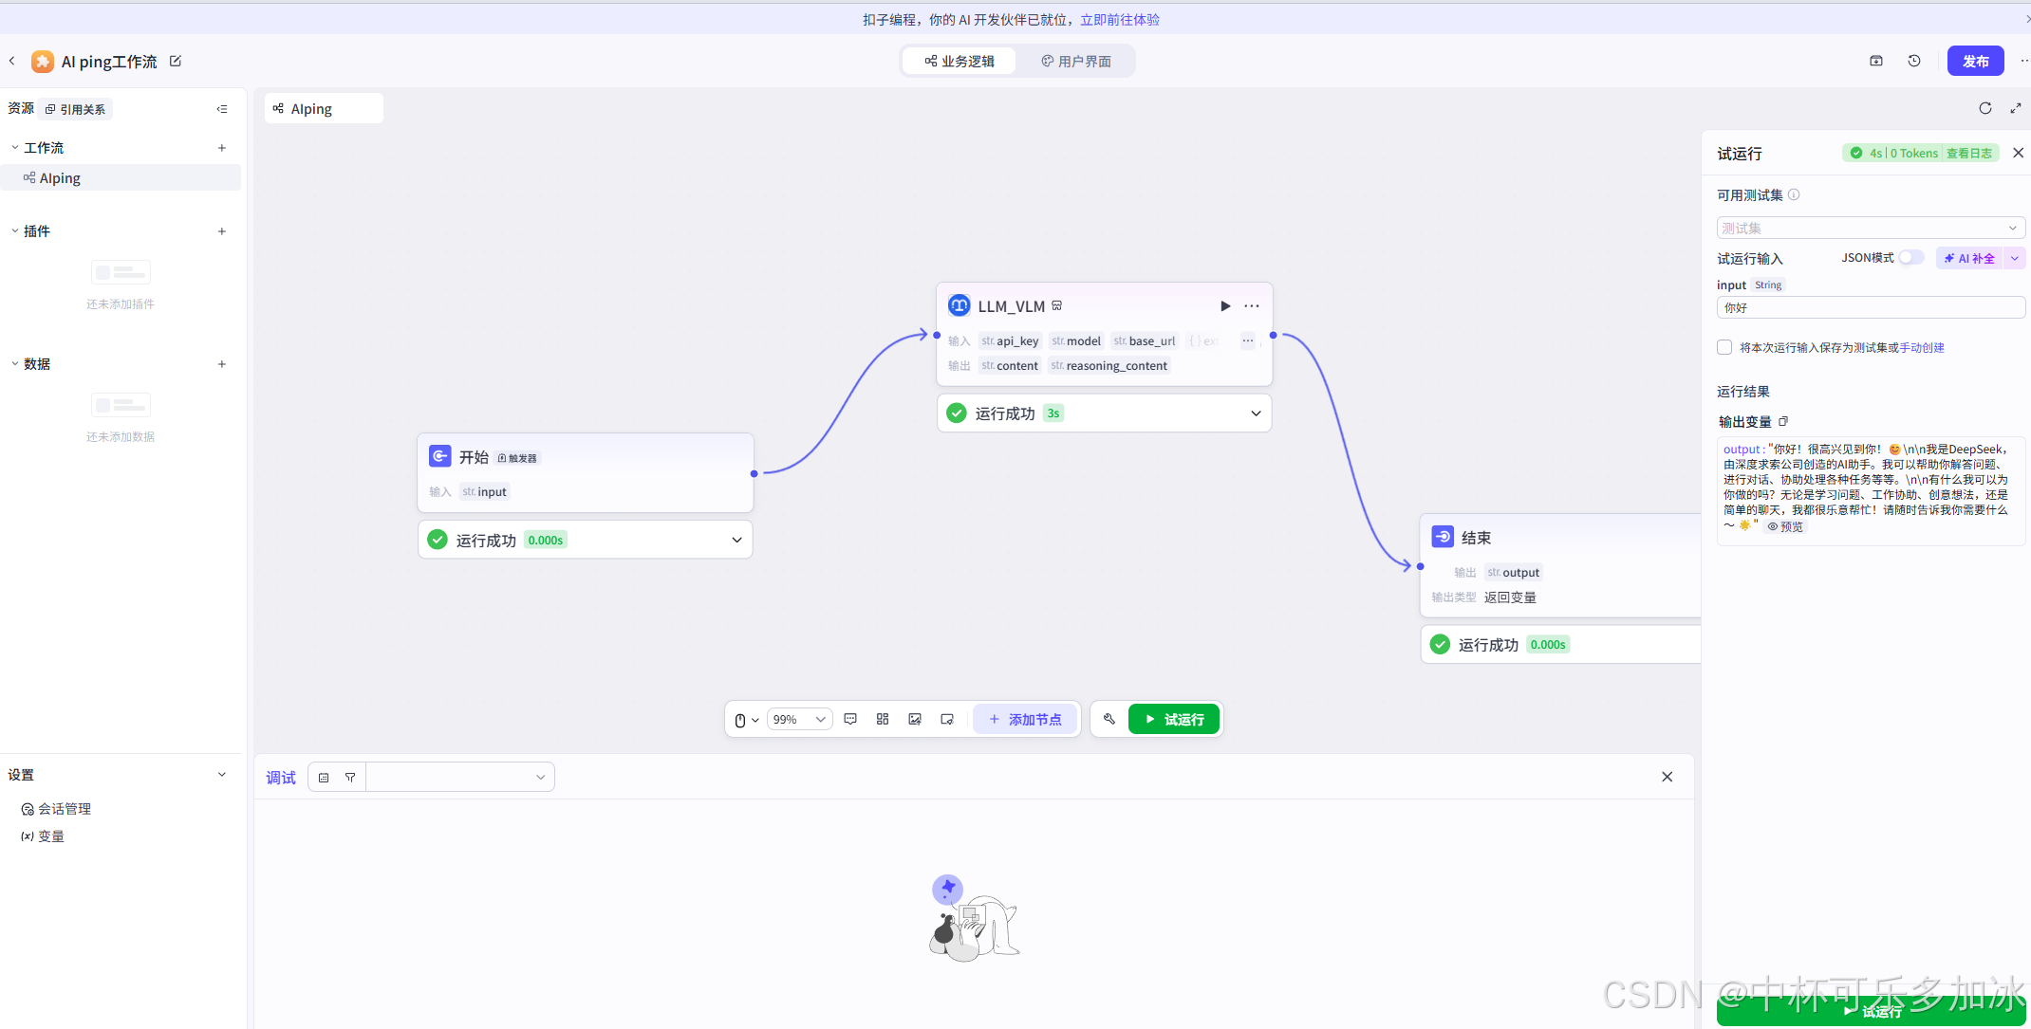Open the 99% zoom level dropdown
2031x1029 pixels.
(x=799, y=719)
